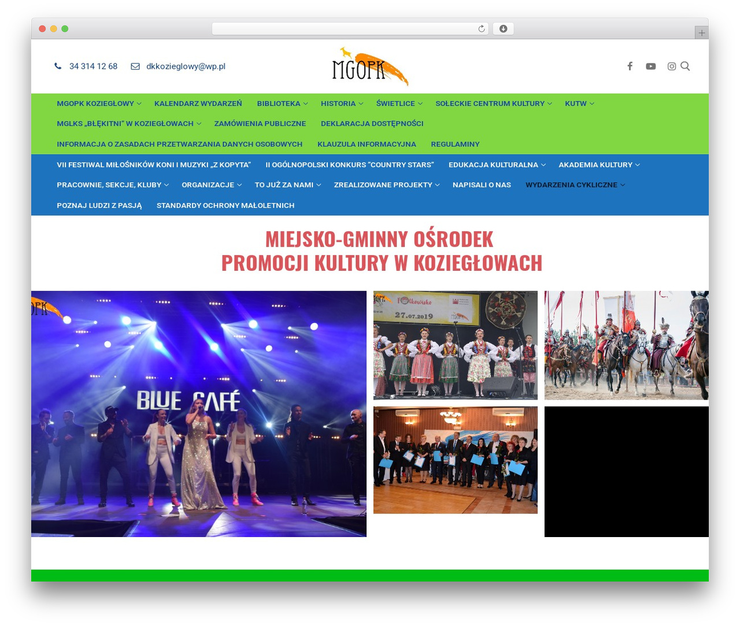Viewport: 740px width, 626px height.
Task: Email dkkozieglowy@wp.pl link
Action: pyautogui.click(x=186, y=66)
